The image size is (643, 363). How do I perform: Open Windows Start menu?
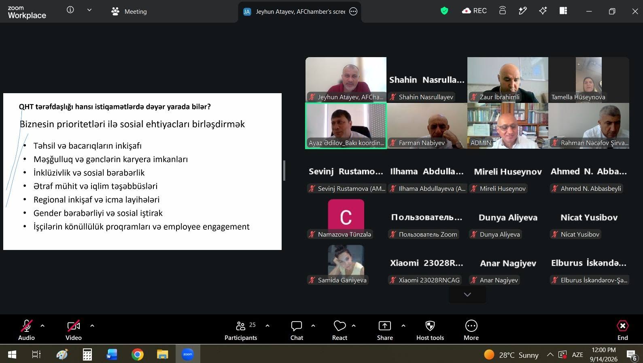pyautogui.click(x=12, y=354)
